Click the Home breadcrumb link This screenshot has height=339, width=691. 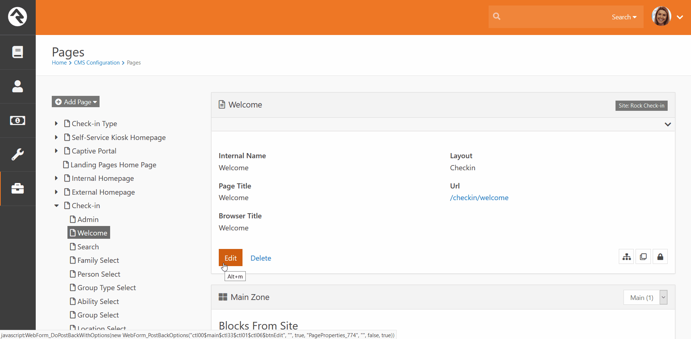click(x=59, y=63)
